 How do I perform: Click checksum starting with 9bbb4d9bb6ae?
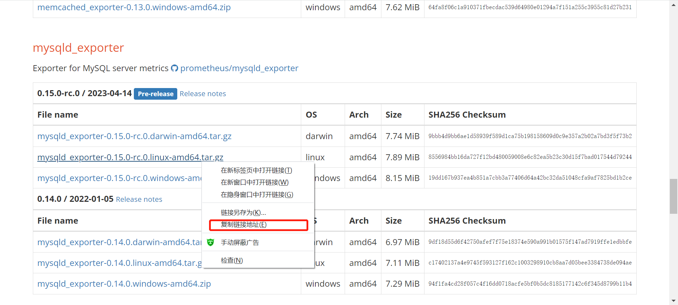[x=530, y=136]
